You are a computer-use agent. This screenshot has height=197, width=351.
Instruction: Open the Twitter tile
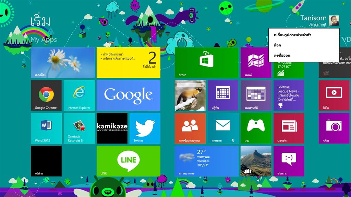pos(145,128)
